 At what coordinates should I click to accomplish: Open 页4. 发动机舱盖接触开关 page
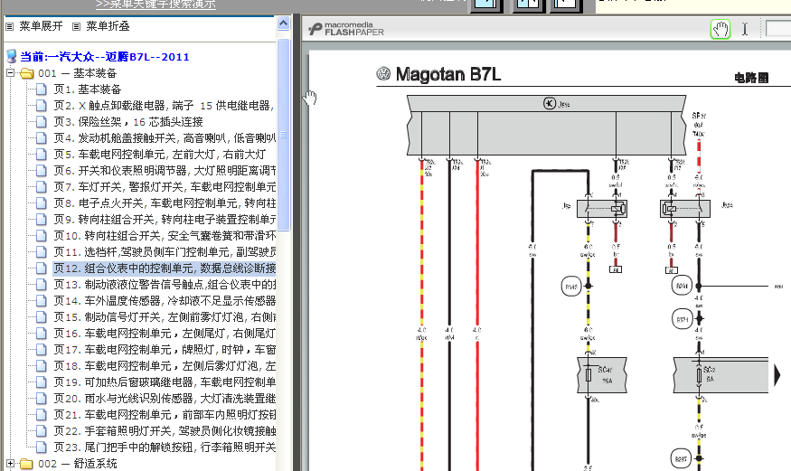[165, 138]
